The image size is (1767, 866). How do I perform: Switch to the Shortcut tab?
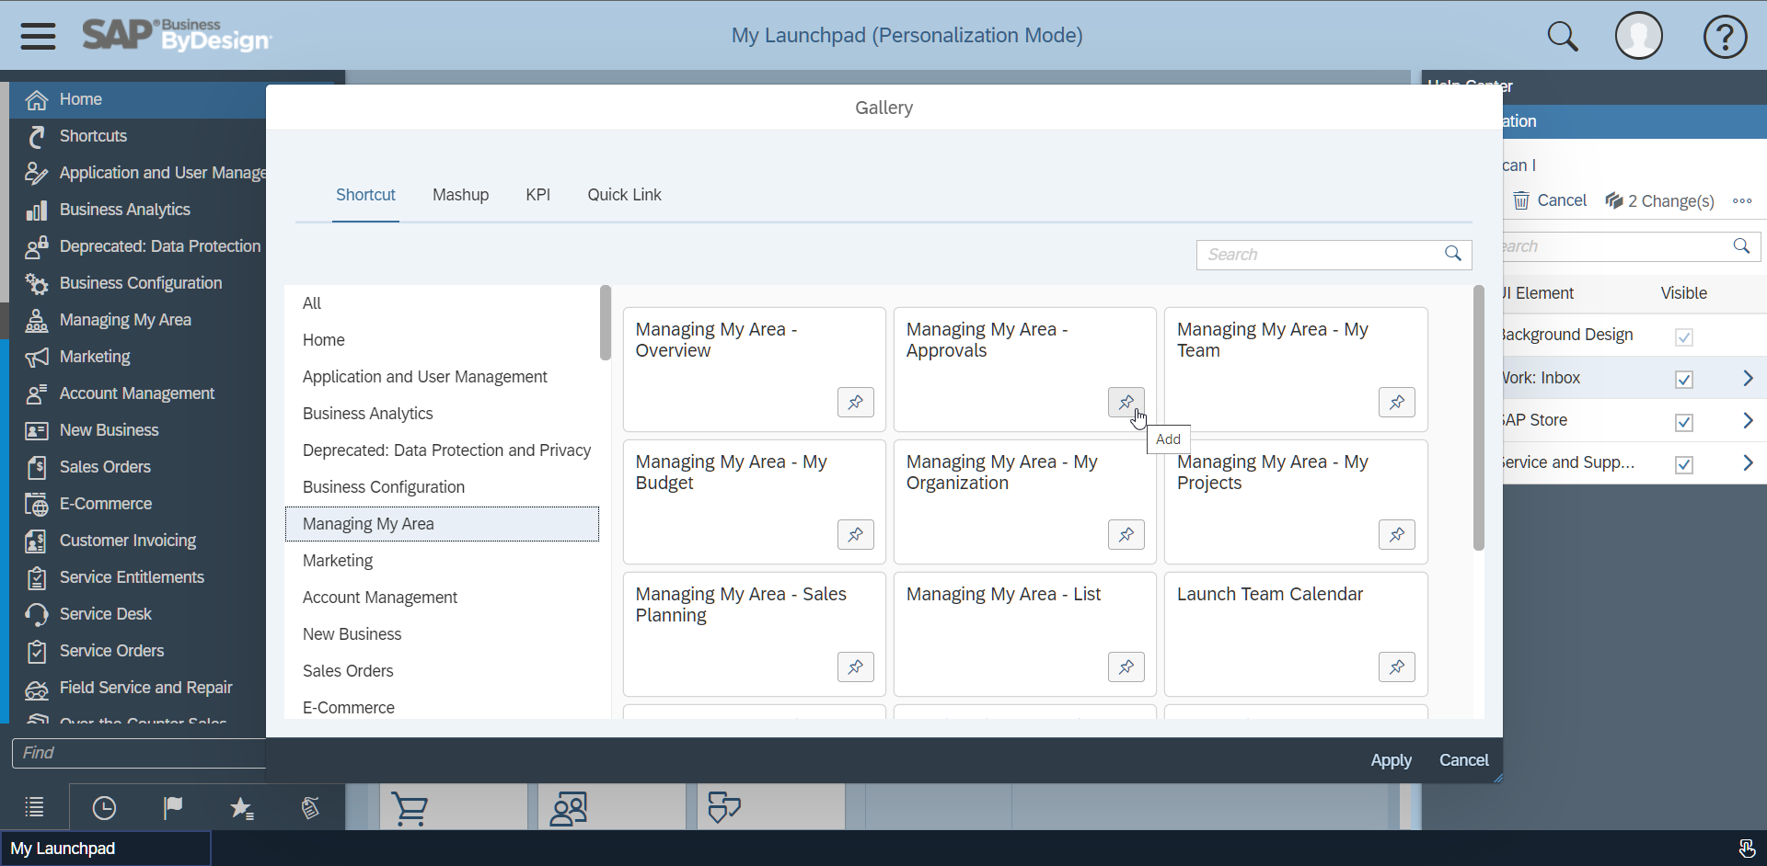pyautogui.click(x=365, y=195)
